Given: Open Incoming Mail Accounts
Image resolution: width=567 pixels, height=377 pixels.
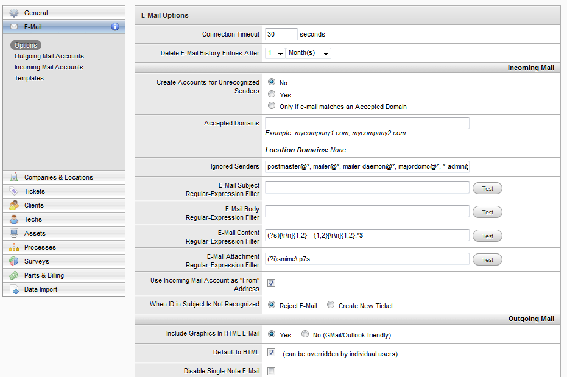Looking at the screenshot, I should pyautogui.click(x=49, y=67).
